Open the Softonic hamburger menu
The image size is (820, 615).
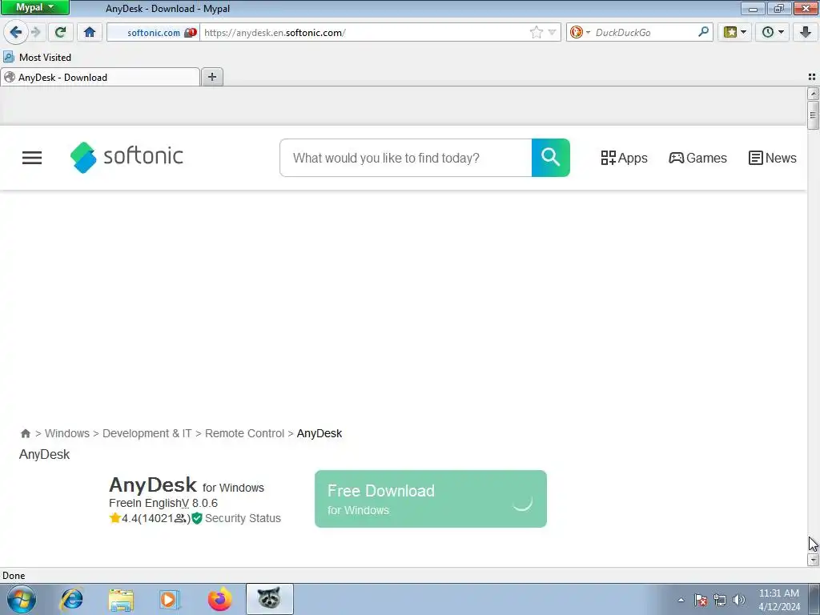pos(32,158)
